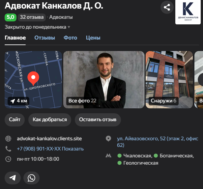Click 'Оставить отзыв' button

click(x=98, y=120)
